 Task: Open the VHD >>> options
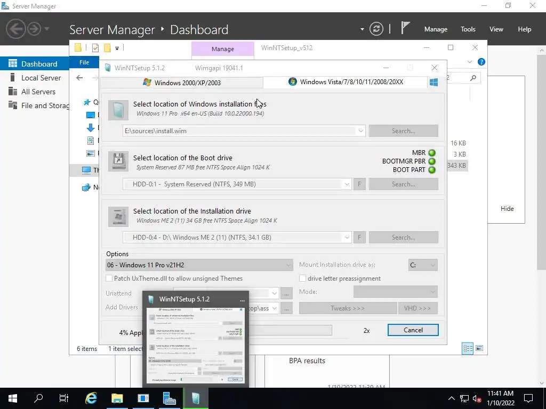pos(417,308)
